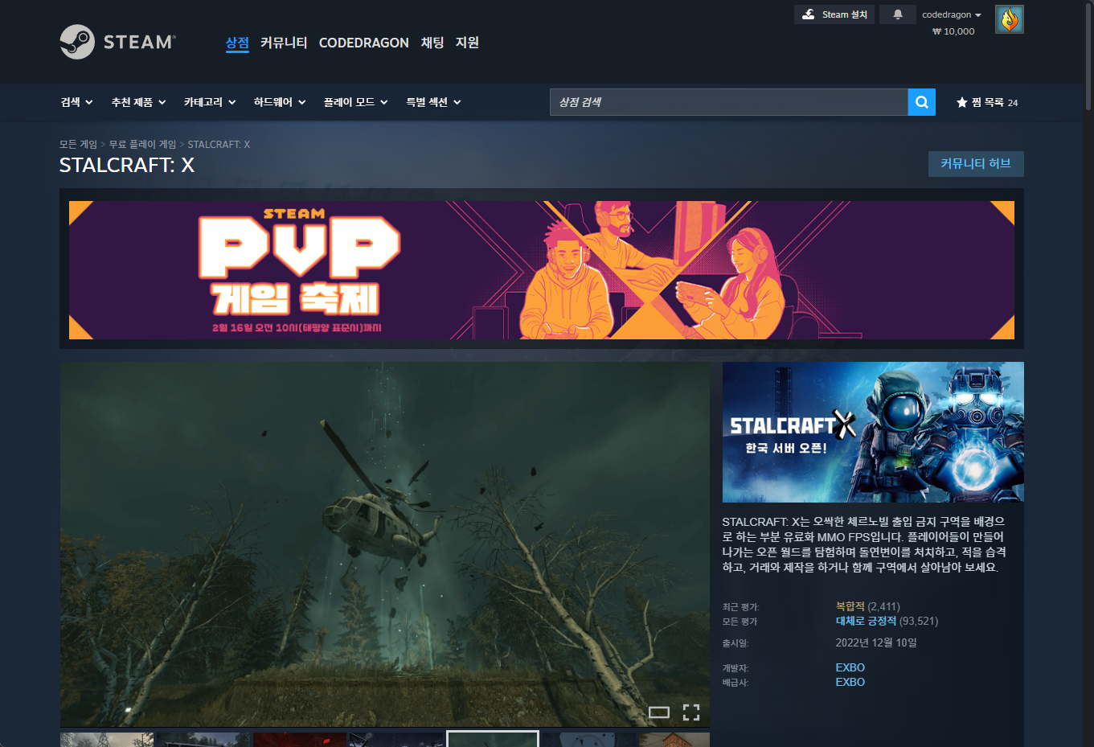Viewport: 1094px width, 747px height.
Task: Click inside the 상점 검색 field
Action: (729, 102)
